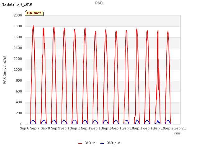
Task: Click the 600 y-axis tick label
Action: pos(19,91)
